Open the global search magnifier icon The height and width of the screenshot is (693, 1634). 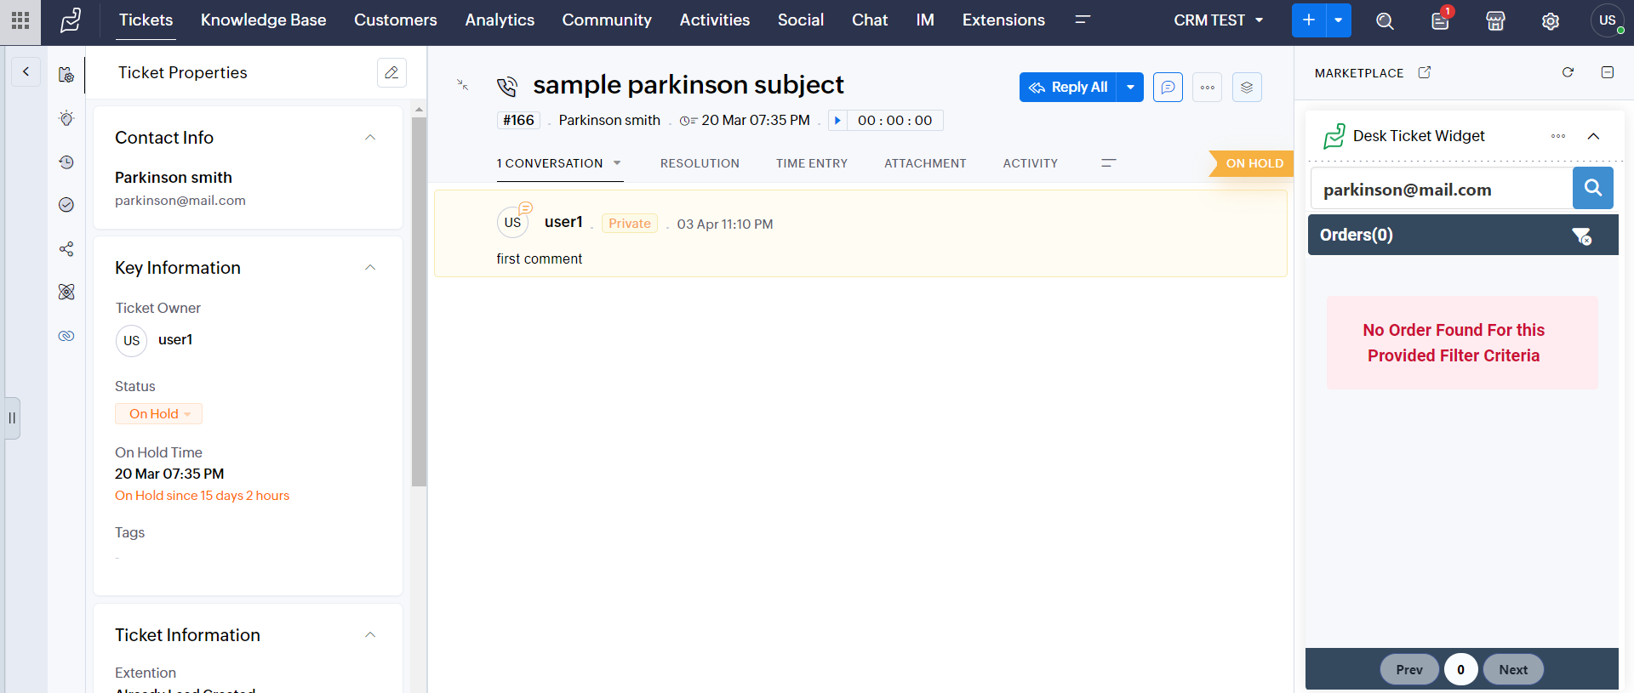coord(1385,21)
